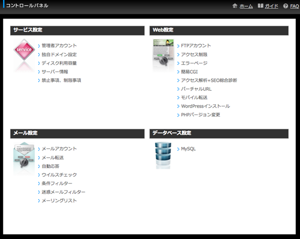
Task: Click the pink service diamond icon
Action: (x=24, y=50)
